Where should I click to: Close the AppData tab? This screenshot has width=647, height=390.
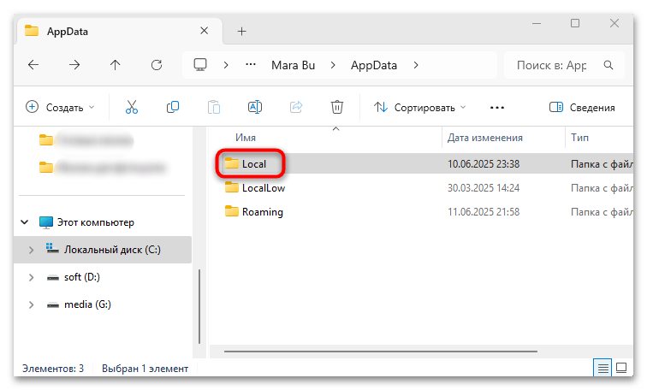[x=205, y=31]
